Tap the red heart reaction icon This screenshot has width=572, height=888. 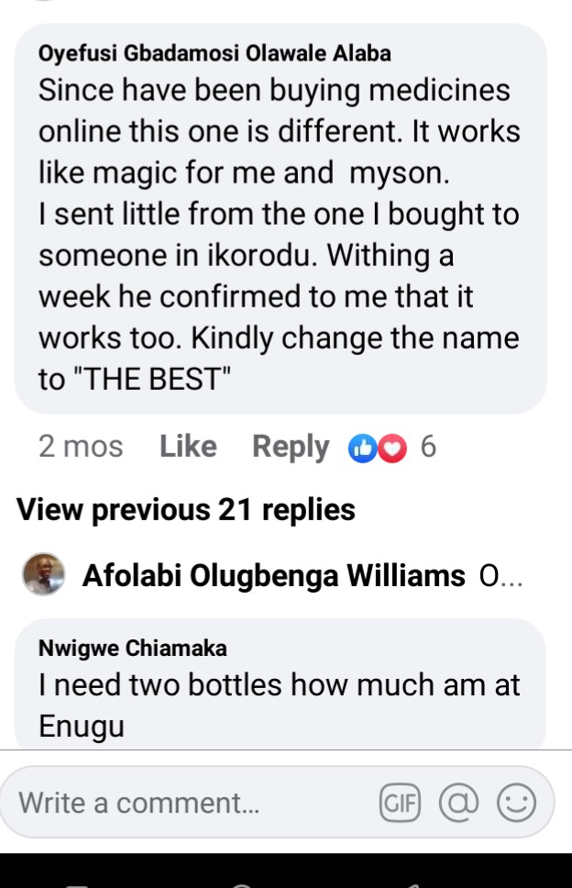pyautogui.click(x=391, y=449)
